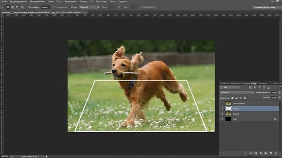Viewport: 282px width, 158px height.
Task: Click the adjustment layer filter icon
Action: point(255,87)
